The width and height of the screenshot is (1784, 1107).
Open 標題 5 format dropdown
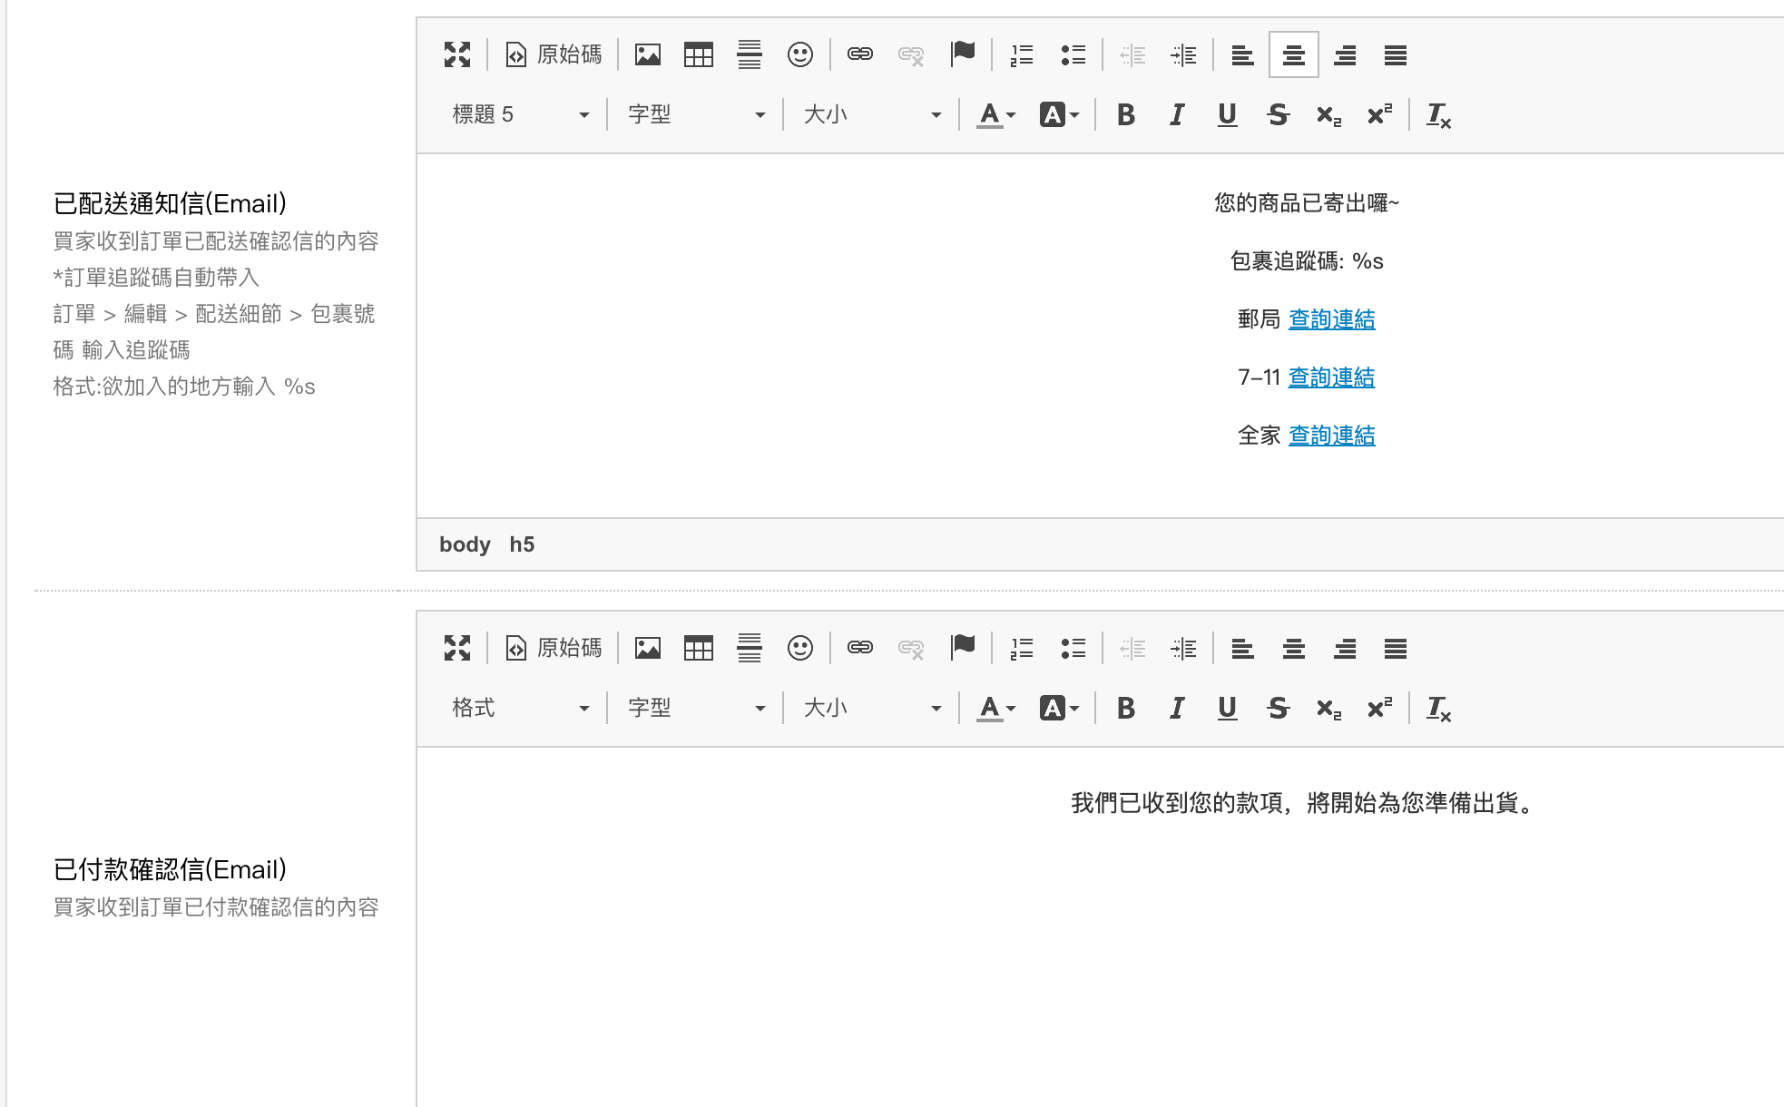(x=520, y=115)
